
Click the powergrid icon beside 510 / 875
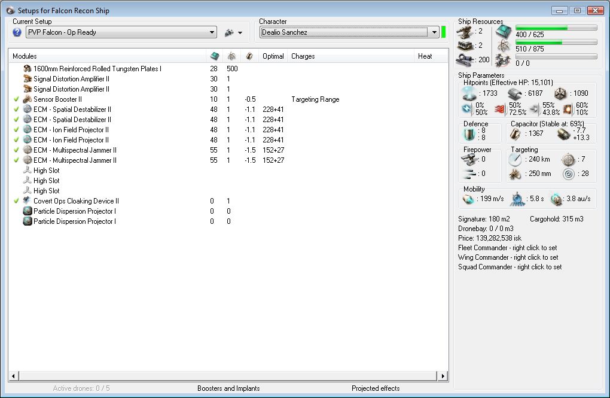pyautogui.click(x=504, y=45)
